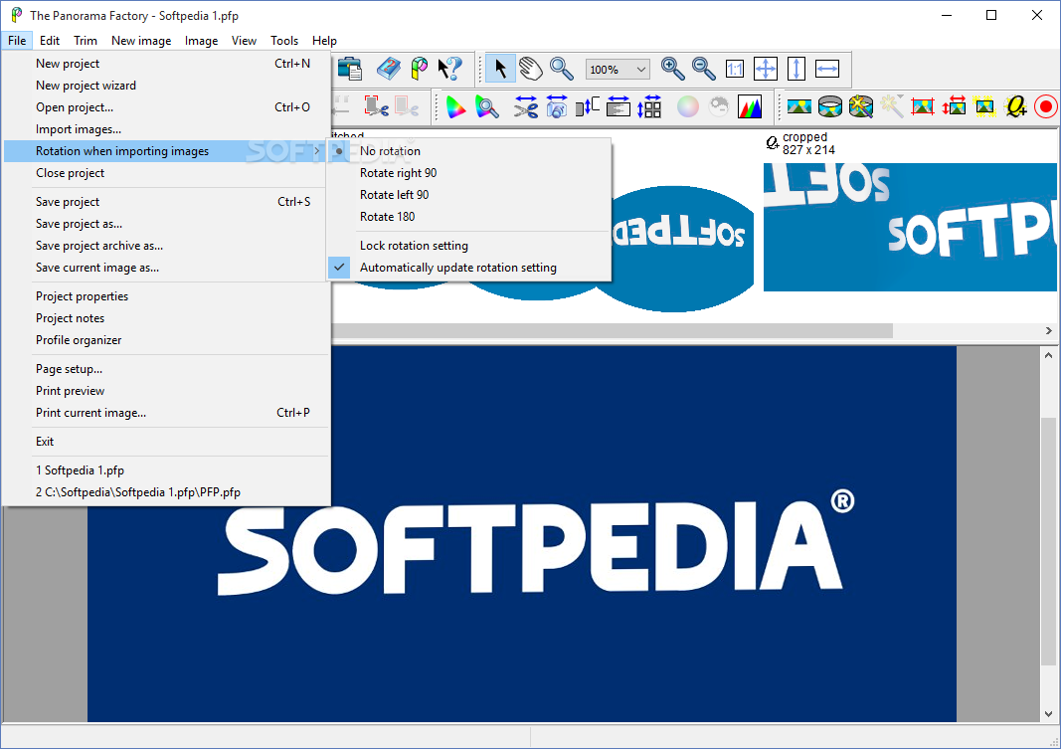Viewport: 1061px width, 749px height.
Task: Choose New project wizard
Action: tap(166, 86)
